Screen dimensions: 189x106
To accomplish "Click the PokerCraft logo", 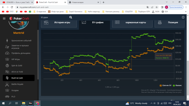I will 19,19.
